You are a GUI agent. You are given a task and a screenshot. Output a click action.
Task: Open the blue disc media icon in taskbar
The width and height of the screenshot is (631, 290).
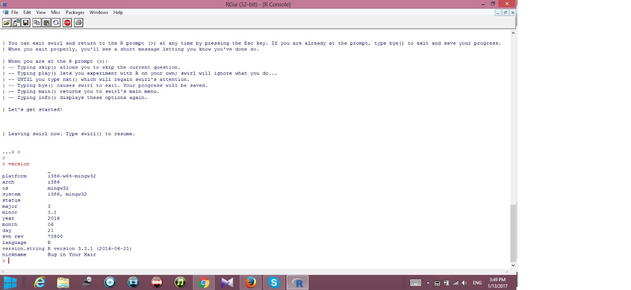pos(110,283)
